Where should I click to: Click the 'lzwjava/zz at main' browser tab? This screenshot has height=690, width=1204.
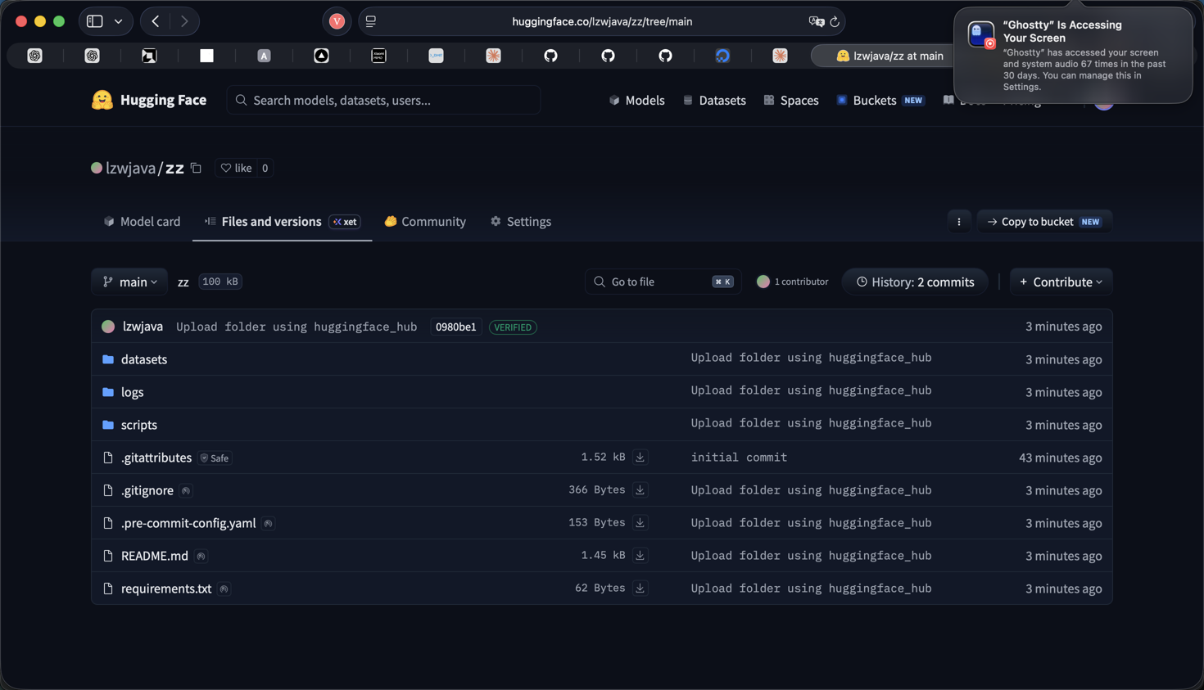click(889, 56)
